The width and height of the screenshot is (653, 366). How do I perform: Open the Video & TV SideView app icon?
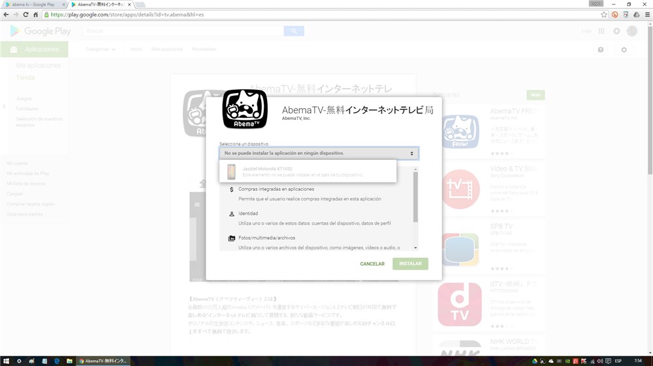[x=460, y=190]
